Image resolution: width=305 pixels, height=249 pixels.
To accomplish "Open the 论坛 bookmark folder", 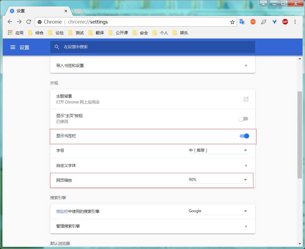I will pos(56,33).
